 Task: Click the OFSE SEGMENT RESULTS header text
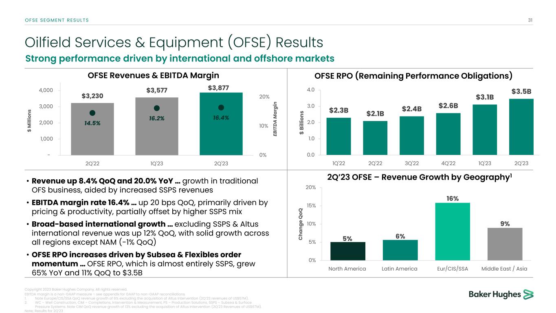pos(57,20)
